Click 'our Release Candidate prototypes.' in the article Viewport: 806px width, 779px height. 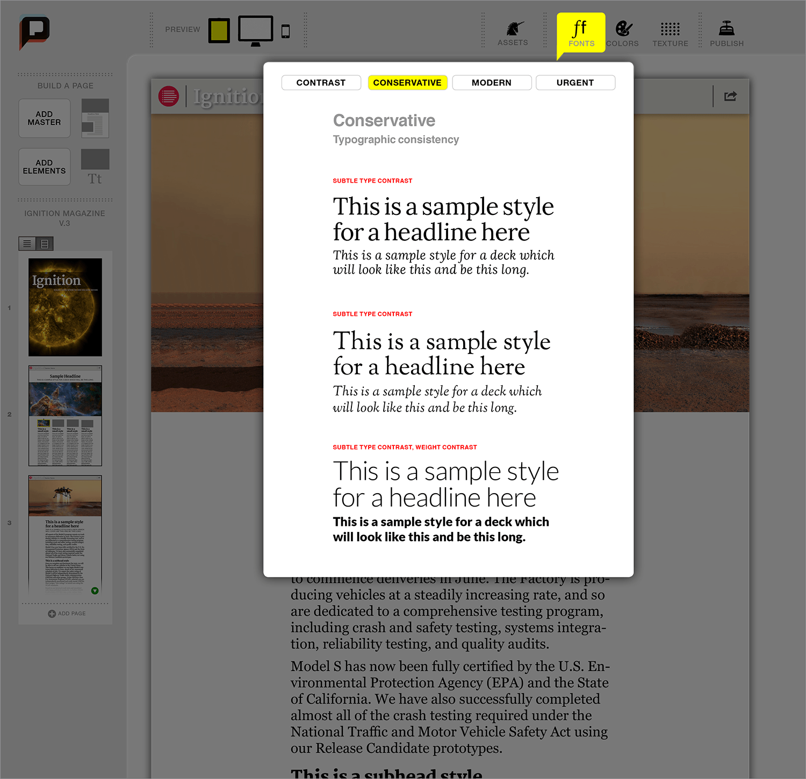coord(397,748)
